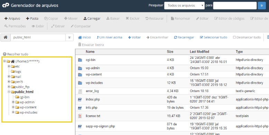Sort by the Size column header

coord(170,52)
